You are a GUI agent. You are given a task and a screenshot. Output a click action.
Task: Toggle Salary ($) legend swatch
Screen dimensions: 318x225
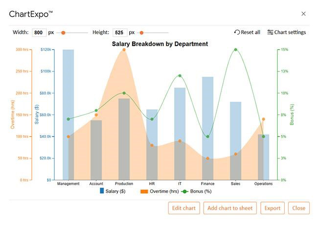(103, 191)
